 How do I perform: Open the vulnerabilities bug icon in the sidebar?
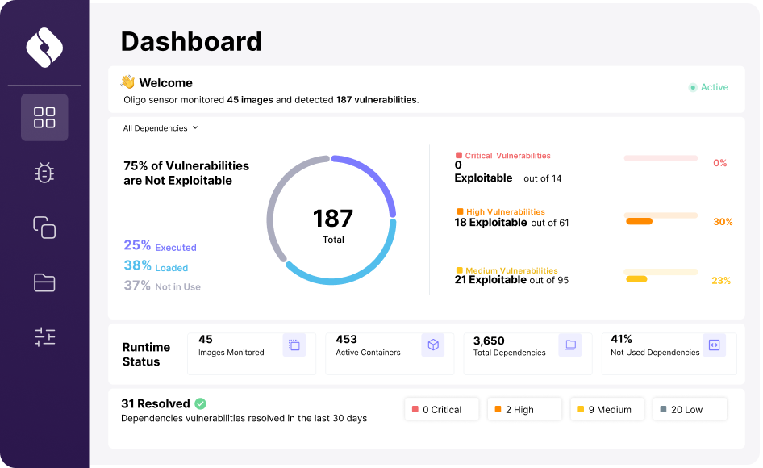[44, 173]
